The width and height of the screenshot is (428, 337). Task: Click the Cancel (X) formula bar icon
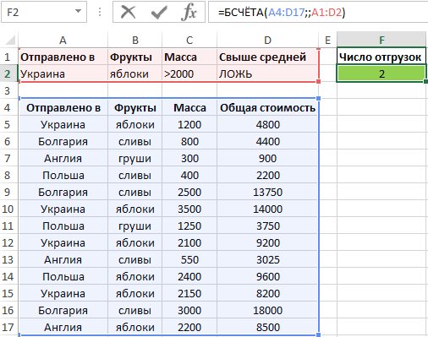point(129,12)
